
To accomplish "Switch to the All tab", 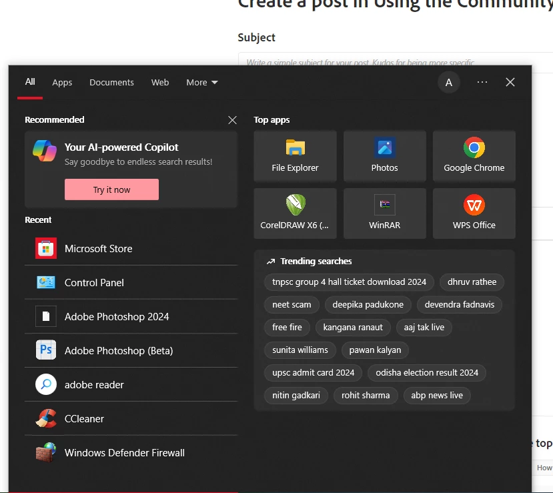I will click(x=30, y=82).
